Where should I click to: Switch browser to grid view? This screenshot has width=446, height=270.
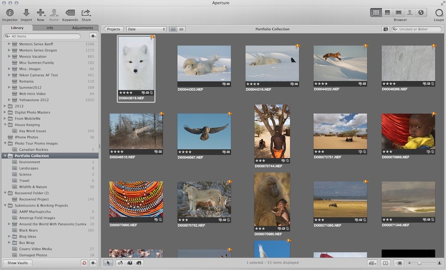tap(173, 29)
